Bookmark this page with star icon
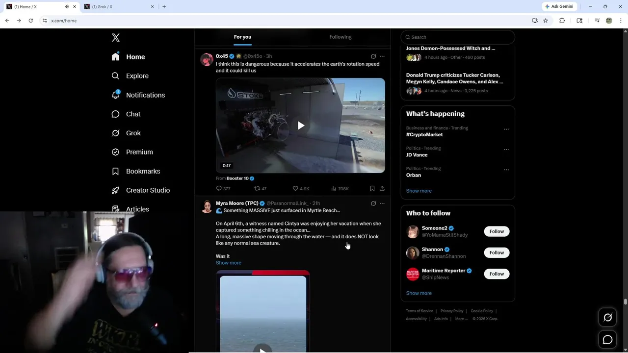628x353 pixels. [546, 21]
